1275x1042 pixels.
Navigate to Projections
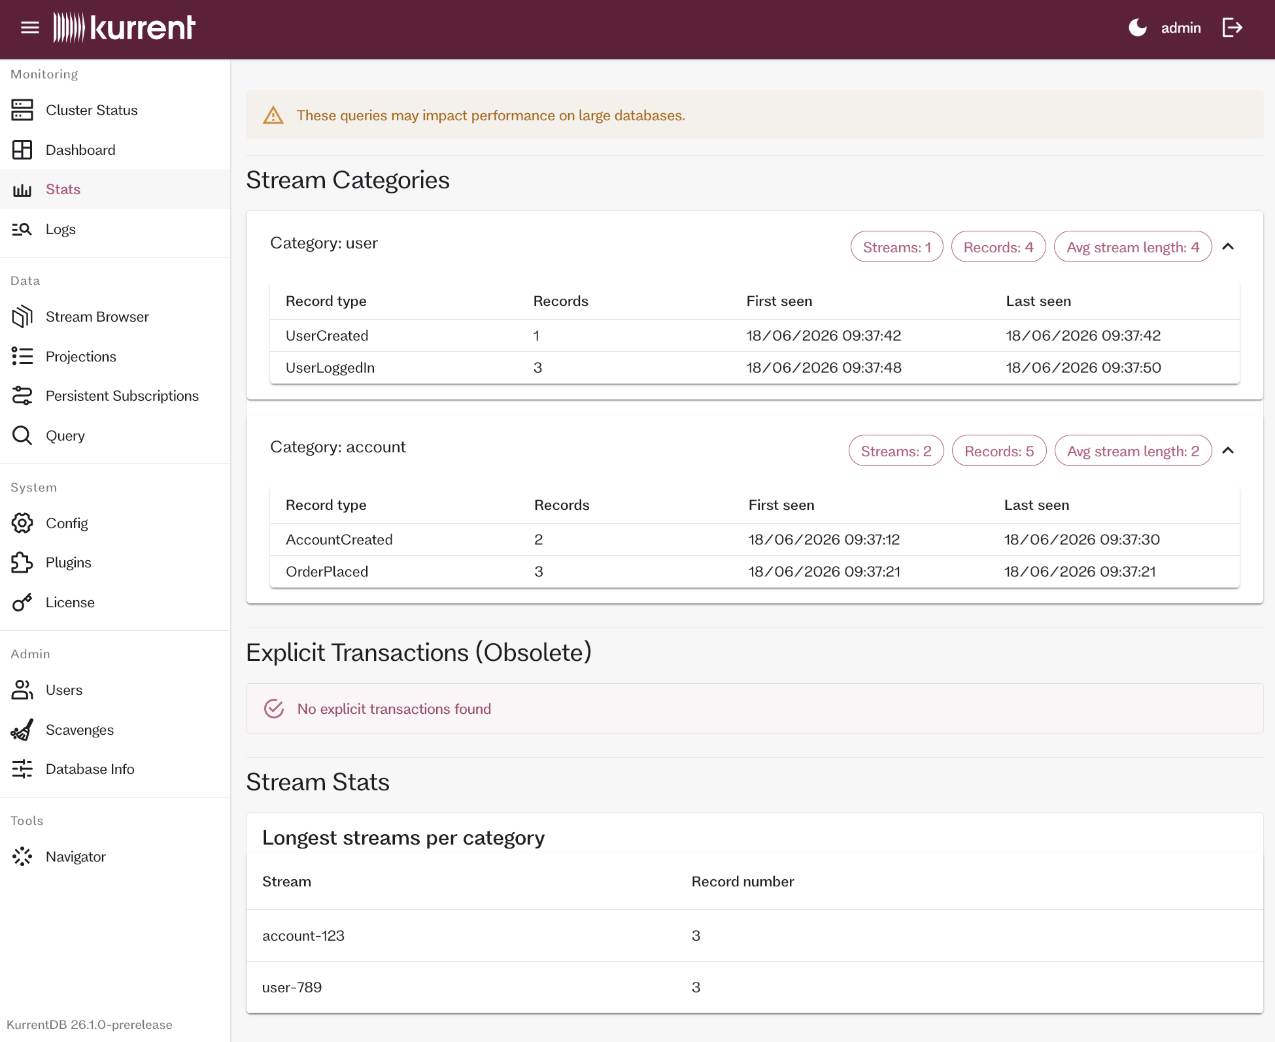pyautogui.click(x=115, y=356)
